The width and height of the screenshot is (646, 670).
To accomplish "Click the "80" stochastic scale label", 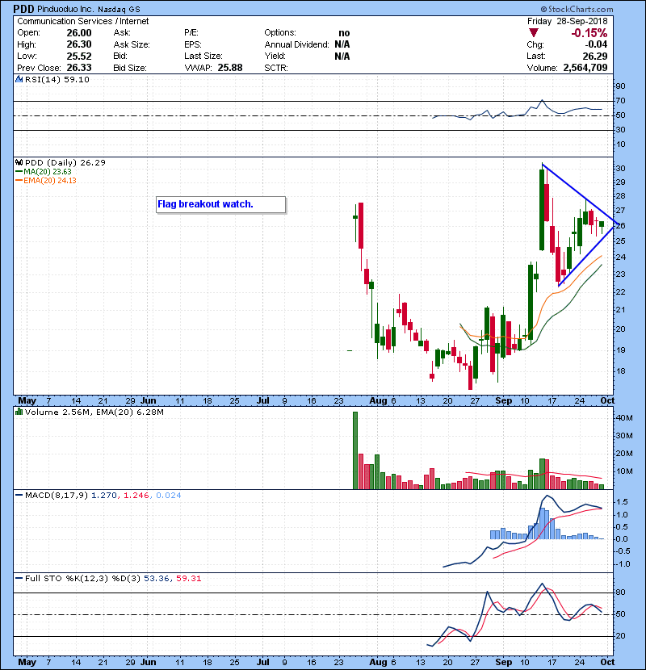I will coord(620,593).
